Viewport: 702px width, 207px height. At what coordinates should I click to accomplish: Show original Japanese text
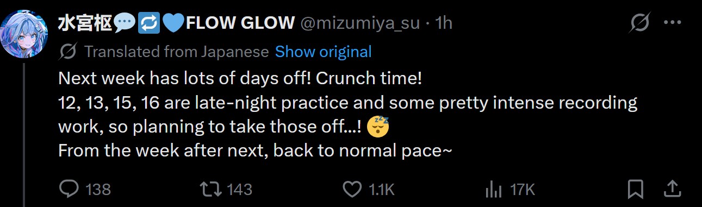coord(324,52)
